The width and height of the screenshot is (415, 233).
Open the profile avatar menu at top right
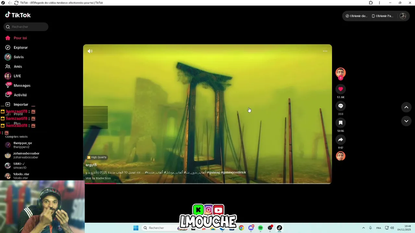(x=403, y=16)
